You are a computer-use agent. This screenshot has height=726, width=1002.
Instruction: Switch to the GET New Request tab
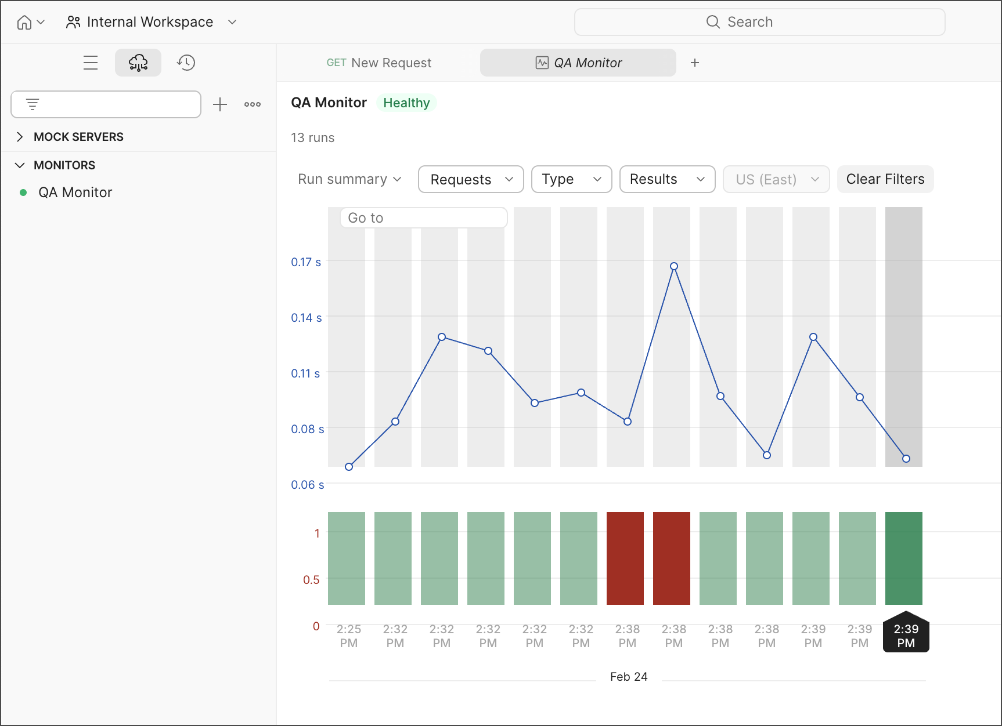point(379,63)
